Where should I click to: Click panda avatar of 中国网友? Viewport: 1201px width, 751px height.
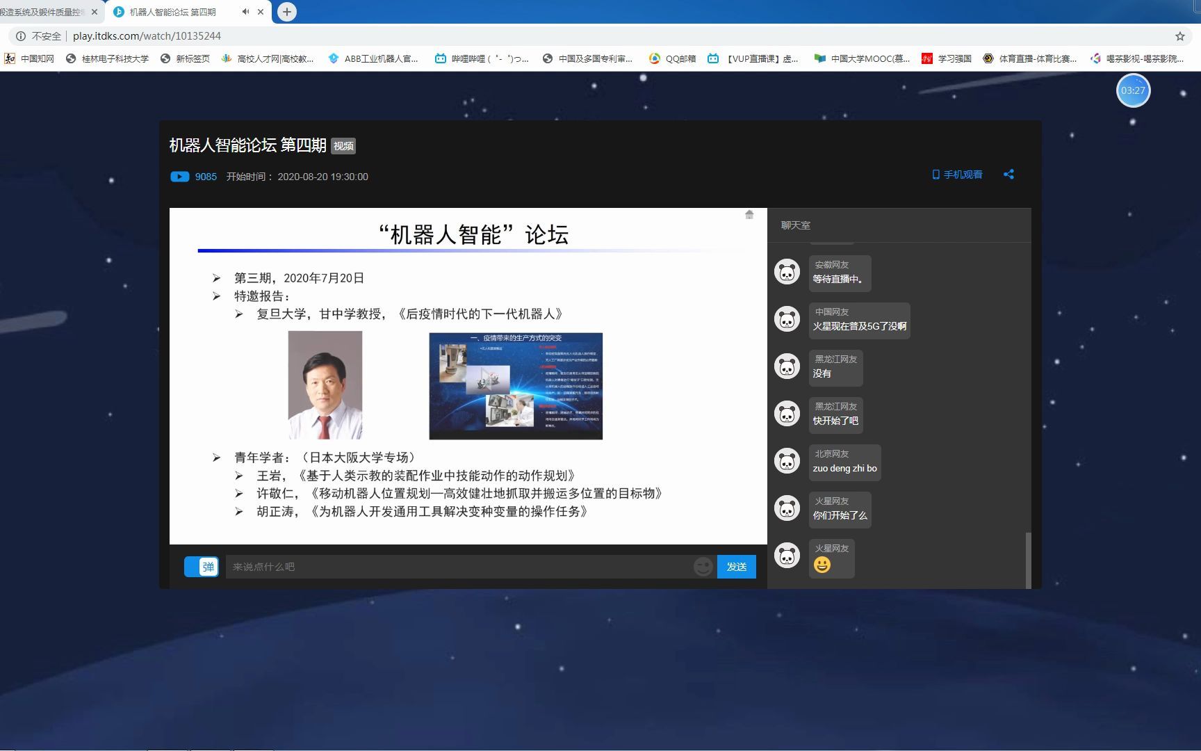point(787,319)
